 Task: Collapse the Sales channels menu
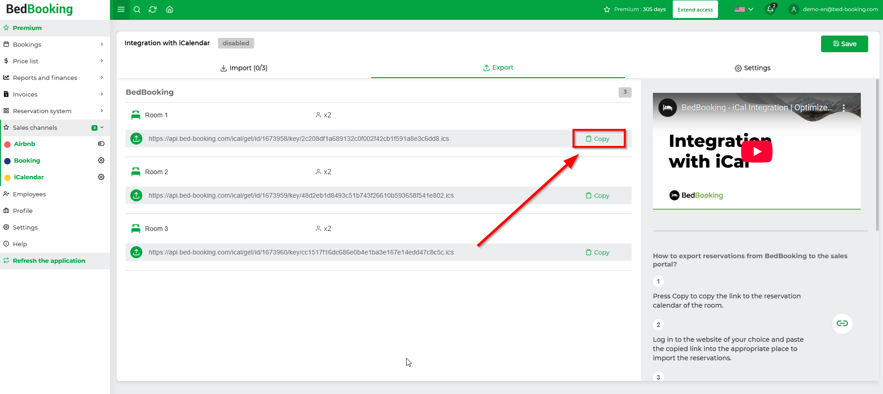[x=55, y=127]
